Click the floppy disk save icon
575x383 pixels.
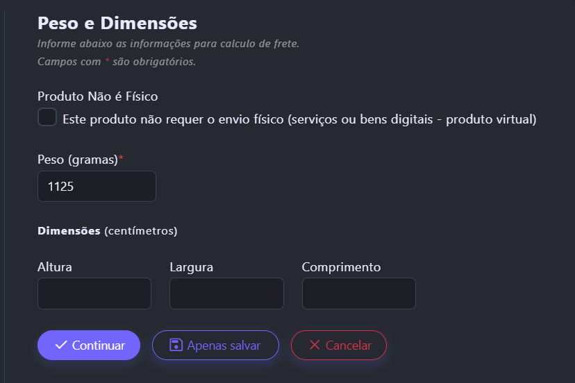(176, 346)
